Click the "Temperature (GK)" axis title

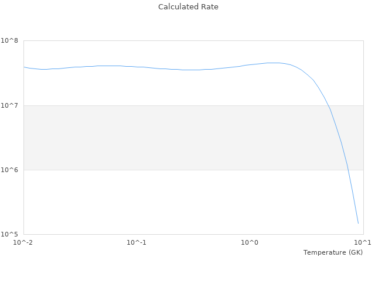(333, 252)
